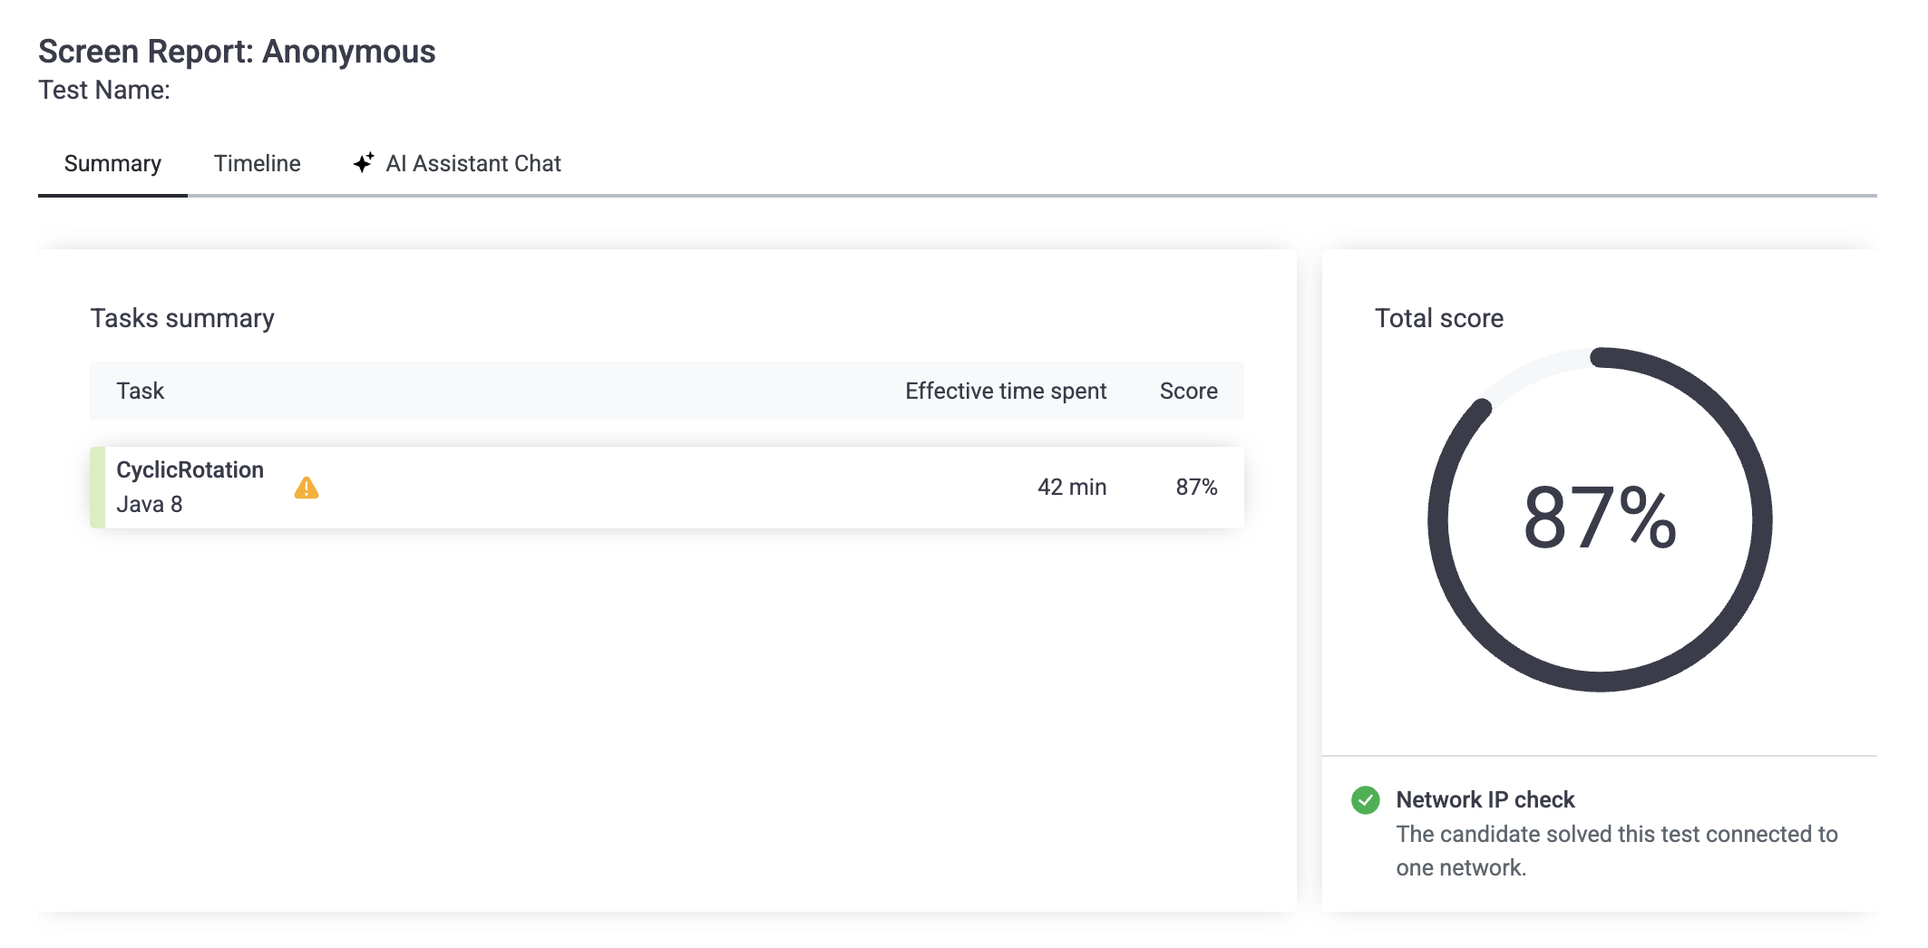
Task: Click the green Network IP checkmark icon
Action: coord(1365,800)
